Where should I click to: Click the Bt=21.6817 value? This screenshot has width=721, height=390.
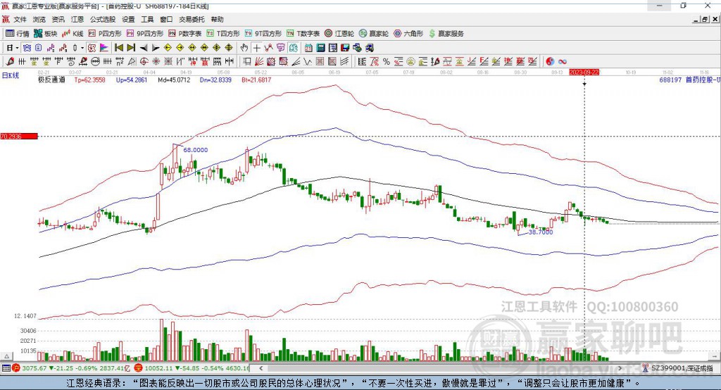tap(256, 80)
